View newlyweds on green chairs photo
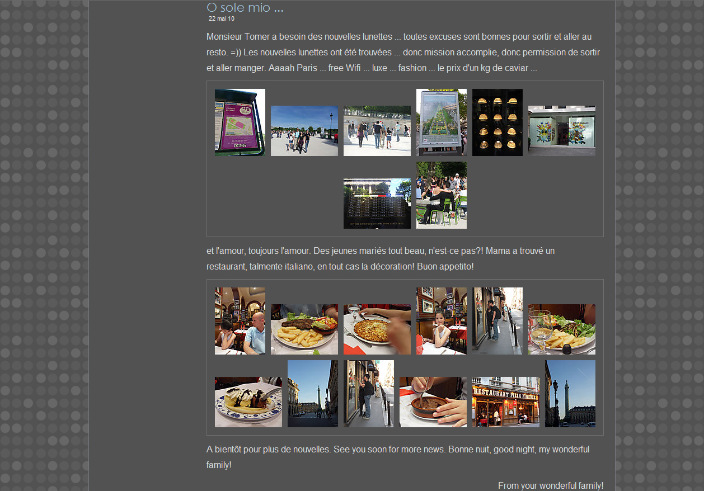 pyautogui.click(x=441, y=195)
